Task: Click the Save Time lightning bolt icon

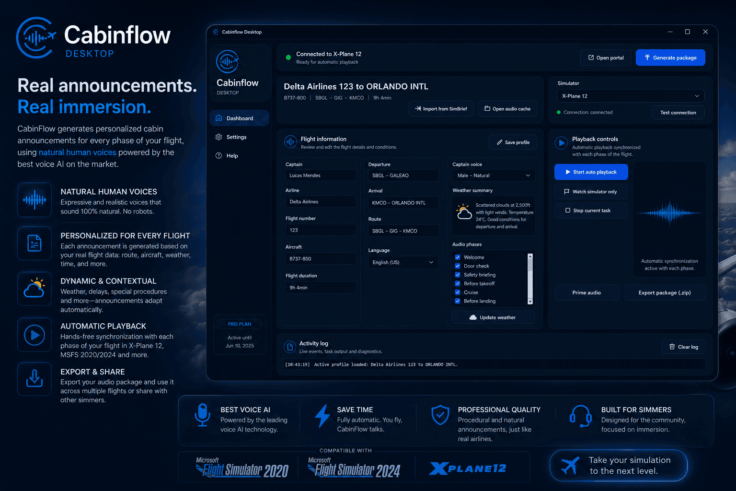Action: (x=322, y=416)
